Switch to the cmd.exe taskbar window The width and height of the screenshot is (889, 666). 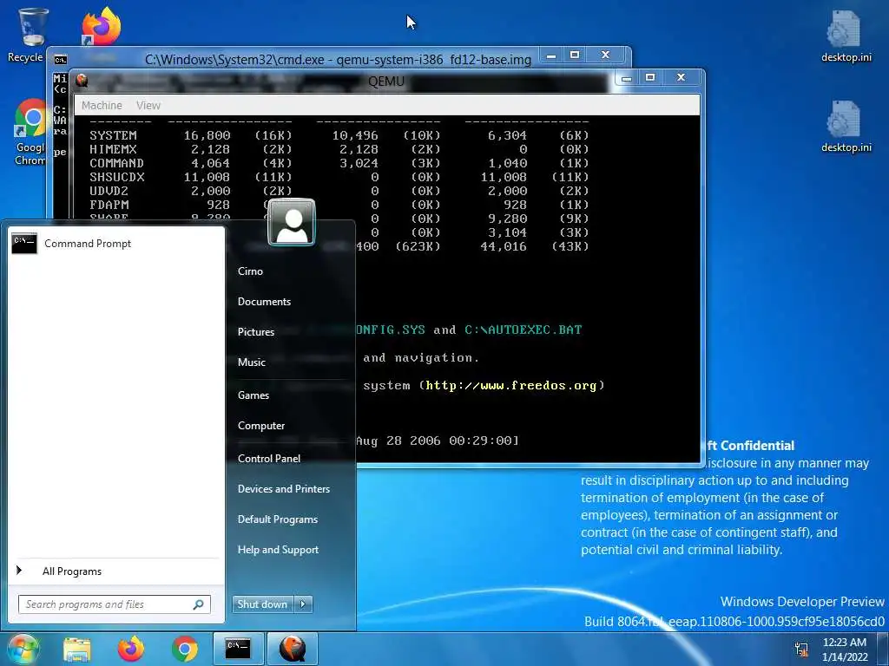tap(238, 649)
